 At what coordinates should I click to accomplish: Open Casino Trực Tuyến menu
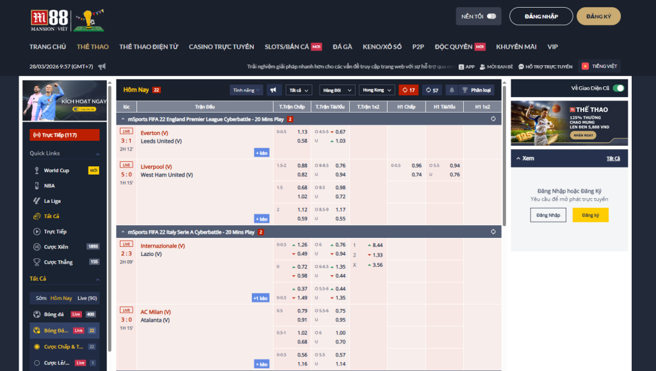click(221, 47)
